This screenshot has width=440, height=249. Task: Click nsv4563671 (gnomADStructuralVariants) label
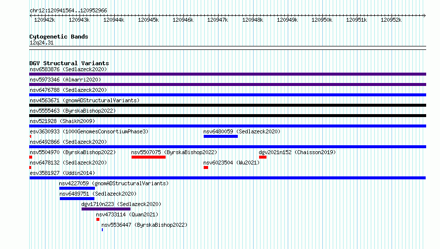coord(85,100)
